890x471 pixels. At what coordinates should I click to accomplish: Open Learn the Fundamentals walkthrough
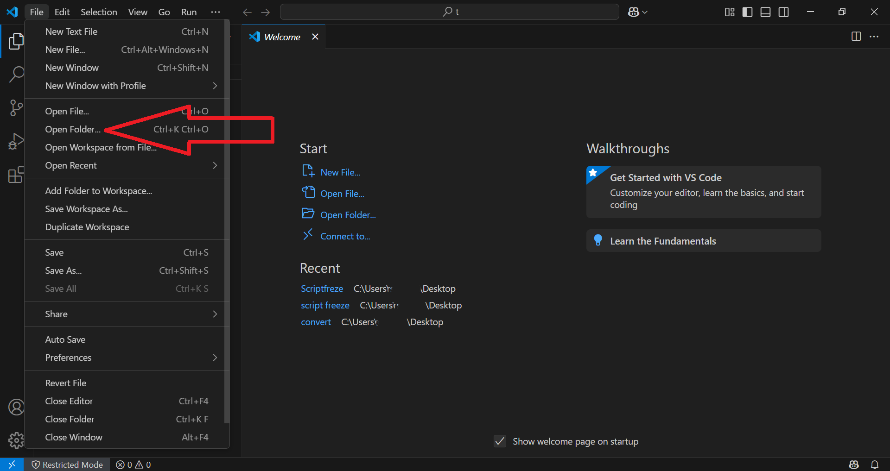(x=704, y=241)
